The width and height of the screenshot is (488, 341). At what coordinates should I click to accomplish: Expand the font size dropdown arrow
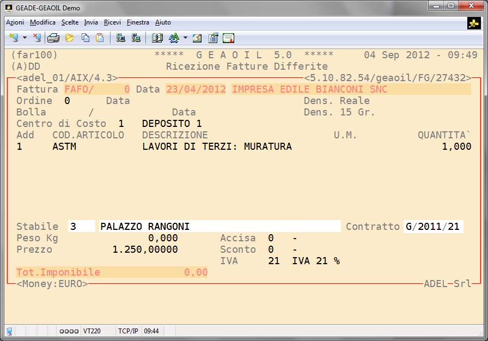coord(185,38)
